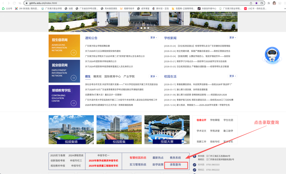
Task: Click the circled arrow on the 招生信息网 card
Action: tap(74, 52)
